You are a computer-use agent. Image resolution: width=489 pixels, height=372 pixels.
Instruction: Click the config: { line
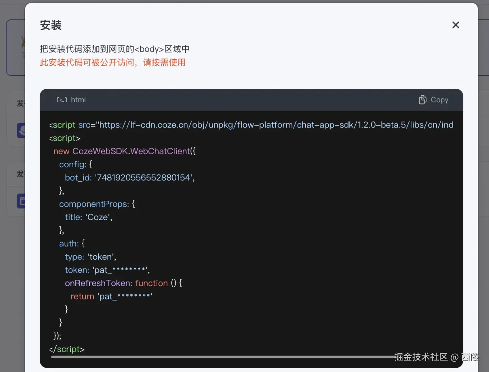pos(75,164)
